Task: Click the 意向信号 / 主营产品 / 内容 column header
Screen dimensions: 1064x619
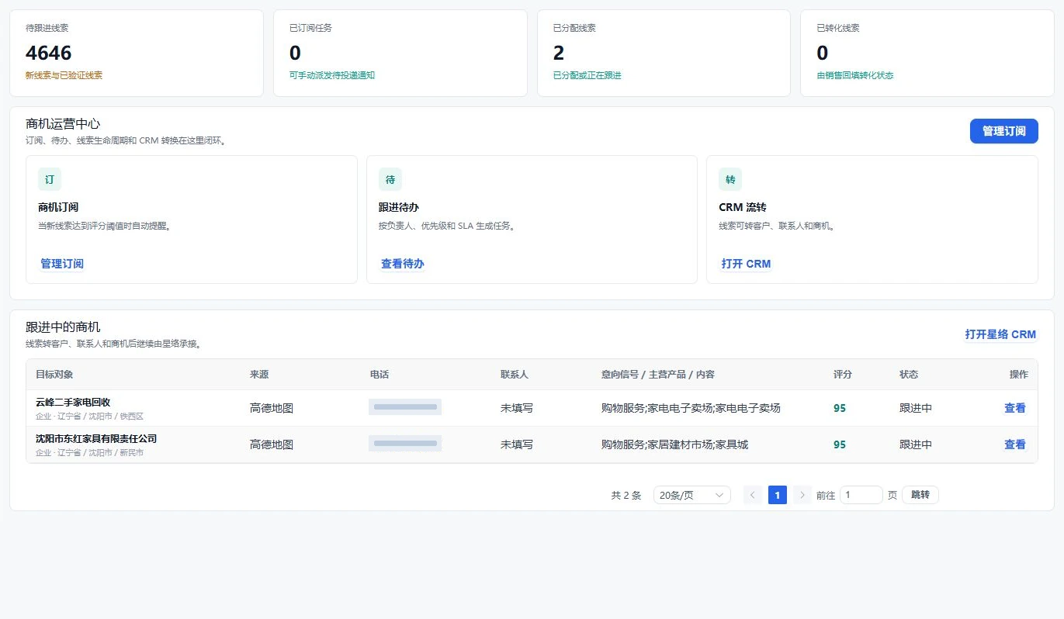Action: (x=658, y=375)
